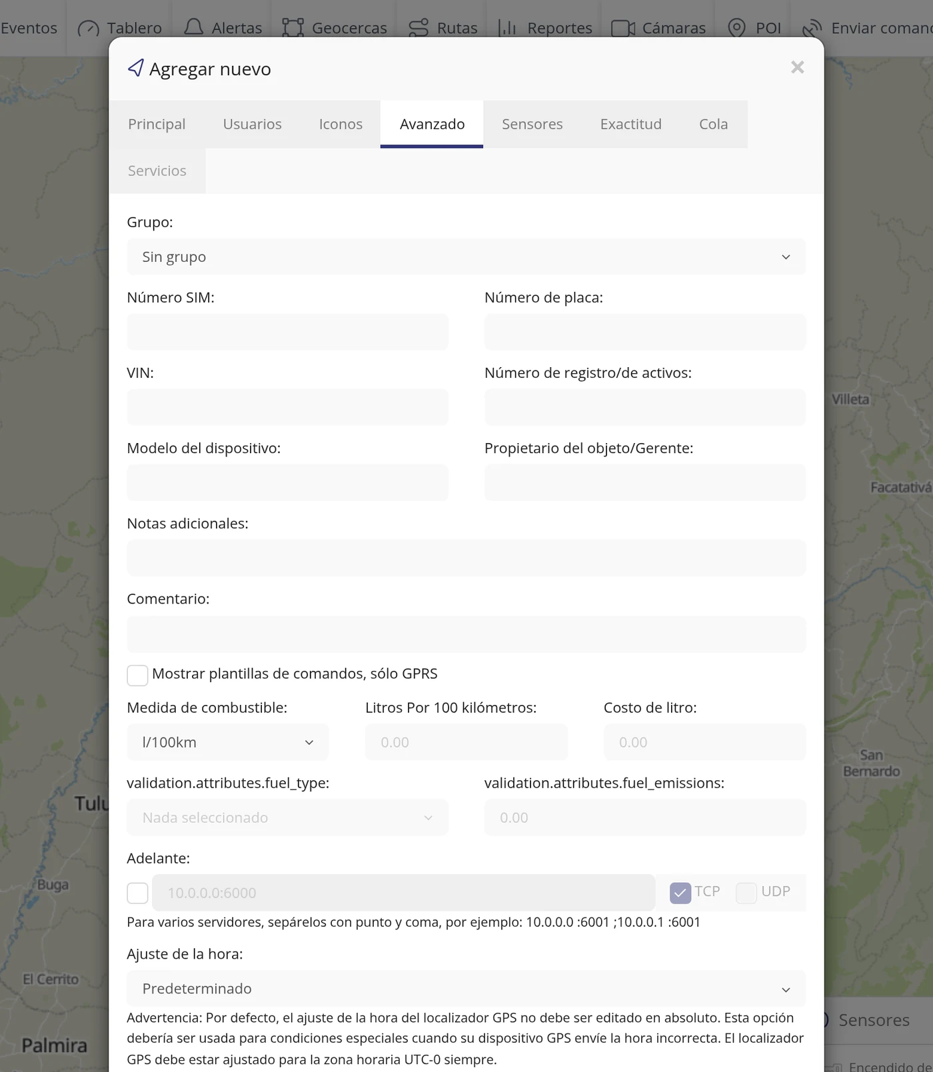Click the Modelo del dispositivo field
This screenshot has width=933, height=1072.
tap(287, 482)
